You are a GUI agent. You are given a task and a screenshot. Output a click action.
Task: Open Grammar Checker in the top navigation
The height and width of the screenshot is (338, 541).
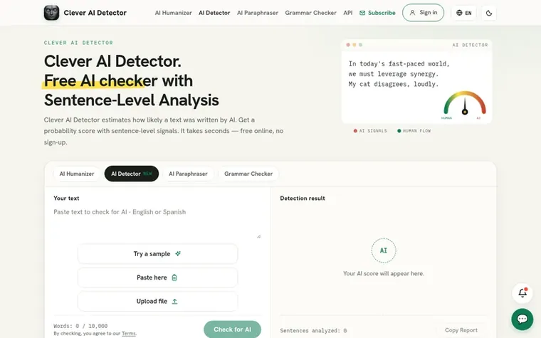pos(310,13)
